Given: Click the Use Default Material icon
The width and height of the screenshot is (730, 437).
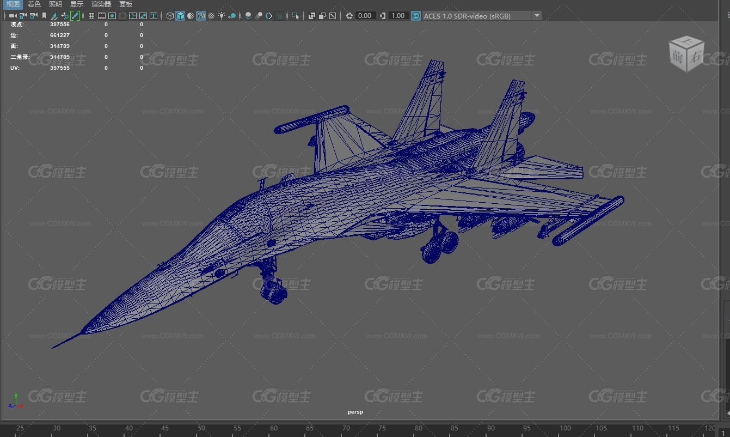Looking at the screenshot, I should [191, 16].
